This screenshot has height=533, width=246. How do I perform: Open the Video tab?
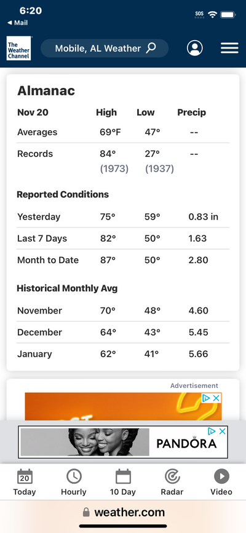pos(221,482)
